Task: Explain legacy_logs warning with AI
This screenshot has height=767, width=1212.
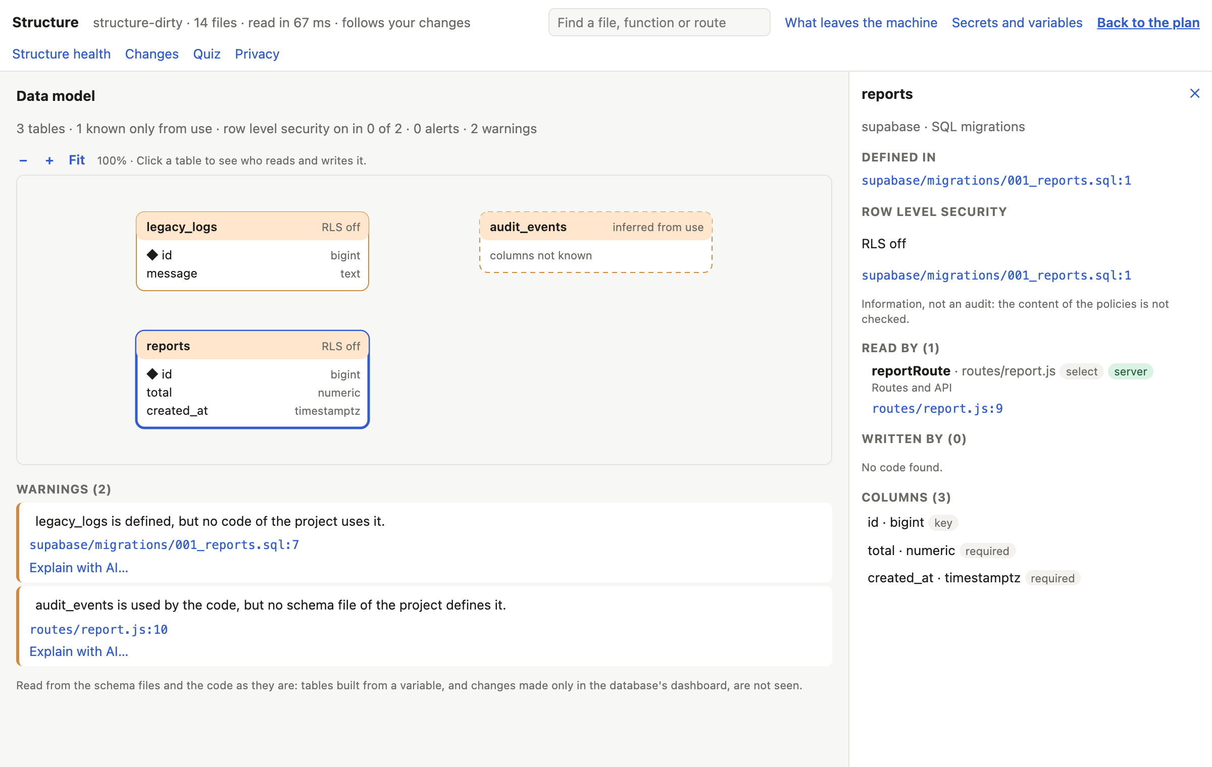Action: click(x=79, y=568)
